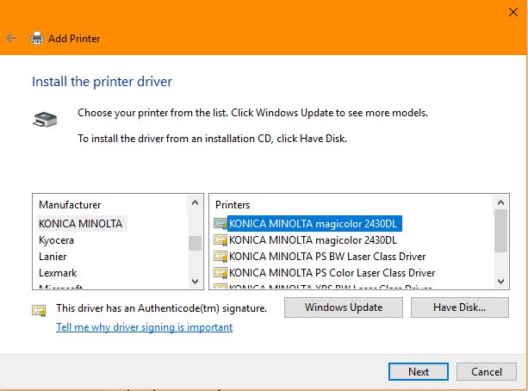Proceed by clicking Next
This screenshot has height=391, width=528.
pyautogui.click(x=419, y=372)
